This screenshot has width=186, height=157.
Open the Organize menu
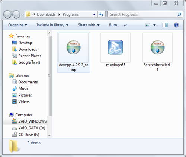click(x=17, y=25)
